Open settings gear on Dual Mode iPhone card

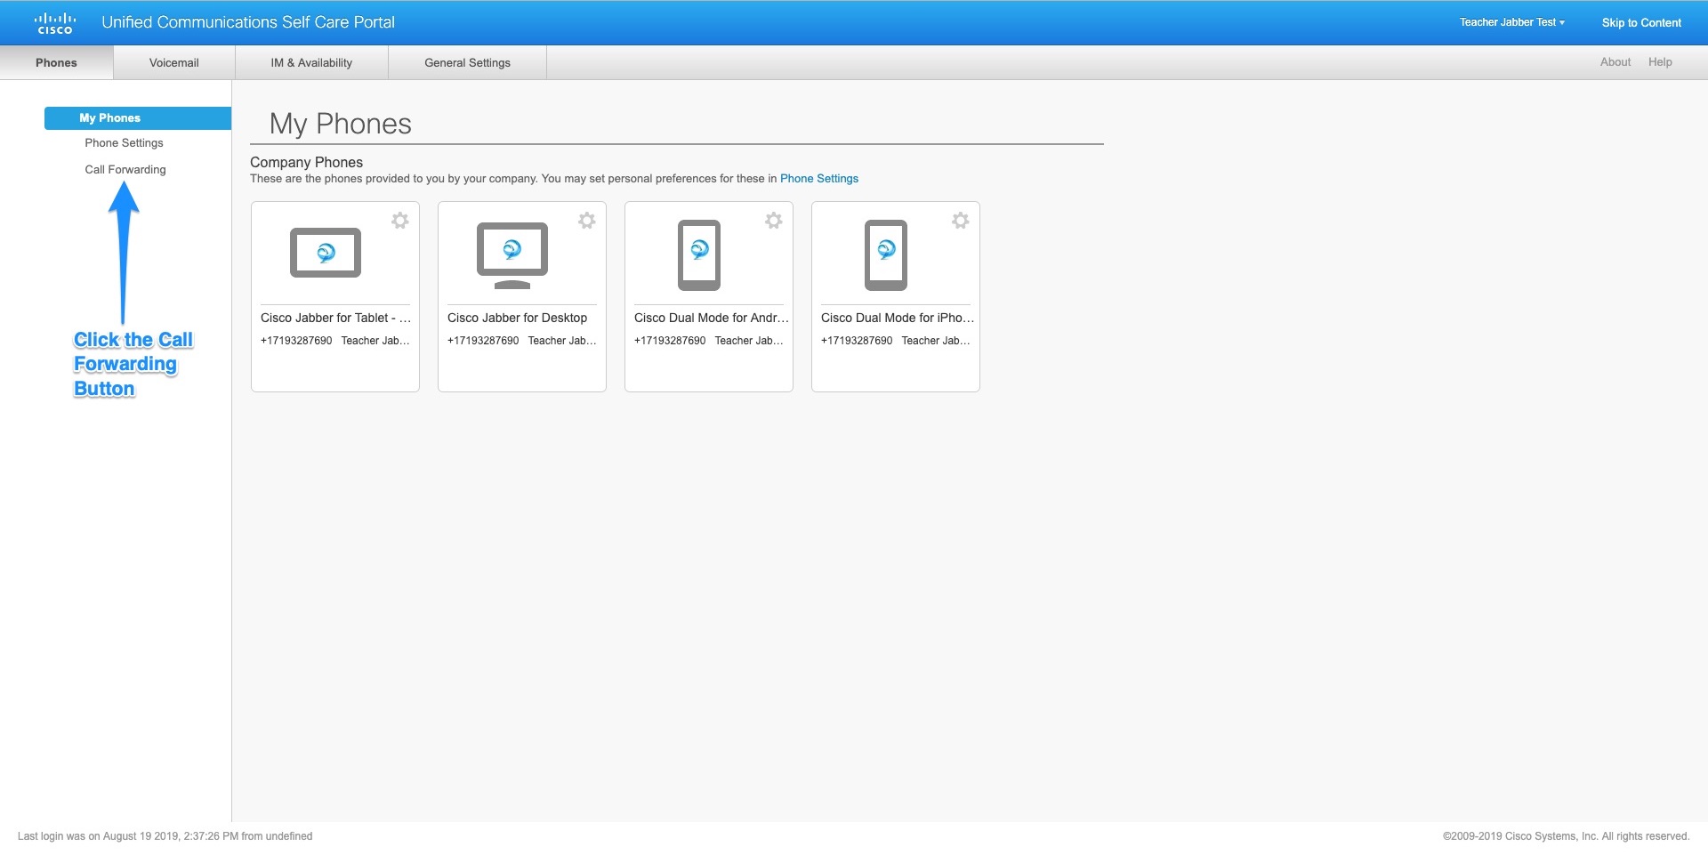(961, 221)
